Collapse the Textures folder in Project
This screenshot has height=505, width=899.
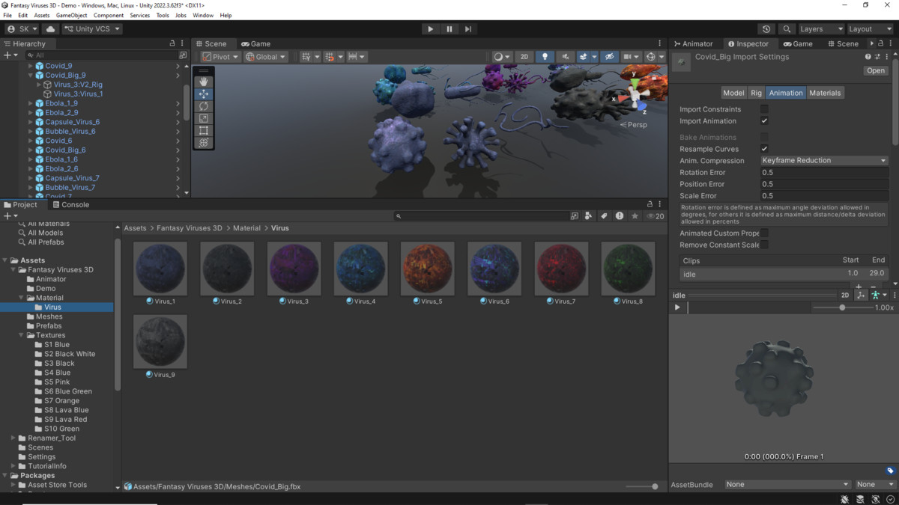[x=22, y=335]
